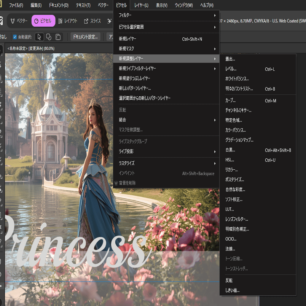The image size is (306, 306).
Task: Expand the 結合 submenu
Action: pos(166,120)
